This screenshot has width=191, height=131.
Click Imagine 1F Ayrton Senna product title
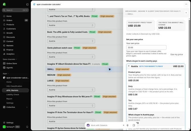[66, 128]
